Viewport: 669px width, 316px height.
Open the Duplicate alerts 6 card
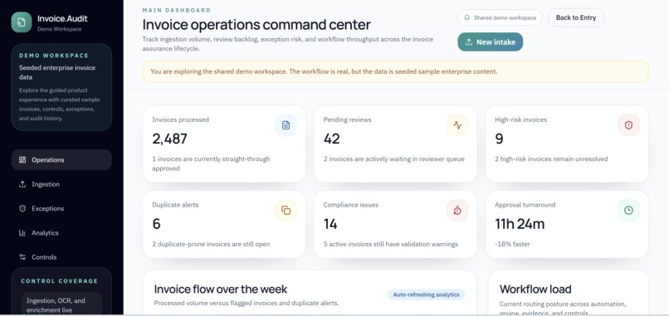click(224, 224)
